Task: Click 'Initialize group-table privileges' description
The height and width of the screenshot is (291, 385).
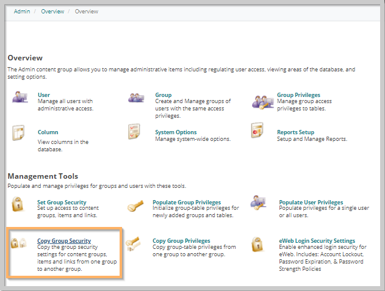Action: pos(196,212)
